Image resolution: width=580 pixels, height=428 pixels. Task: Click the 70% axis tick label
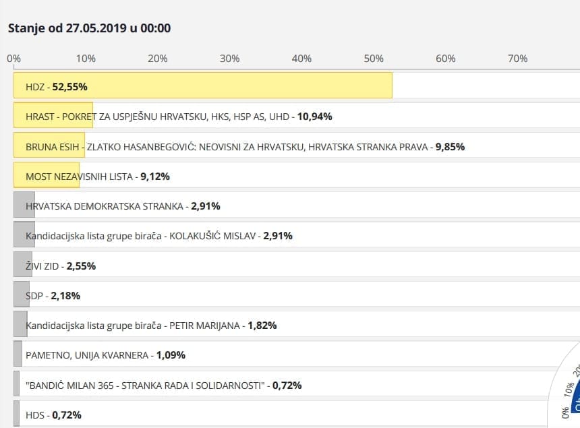click(x=517, y=59)
